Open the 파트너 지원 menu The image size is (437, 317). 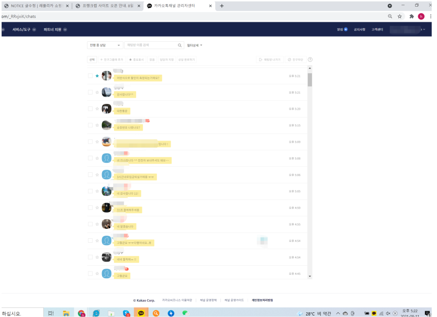(52, 29)
